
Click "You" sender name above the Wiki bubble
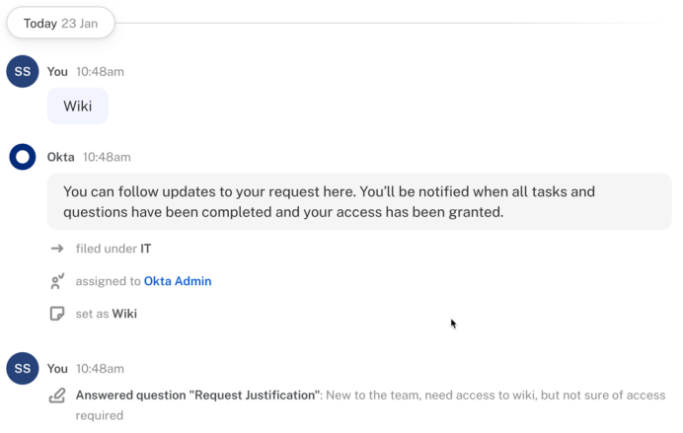57,72
